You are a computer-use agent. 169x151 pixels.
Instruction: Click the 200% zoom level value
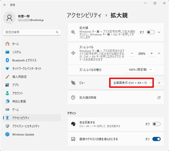[x=142, y=53]
